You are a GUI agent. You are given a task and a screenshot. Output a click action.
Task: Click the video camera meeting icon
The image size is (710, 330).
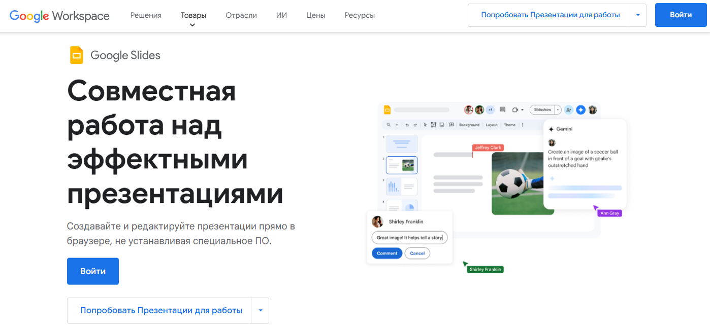coord(515,109)
